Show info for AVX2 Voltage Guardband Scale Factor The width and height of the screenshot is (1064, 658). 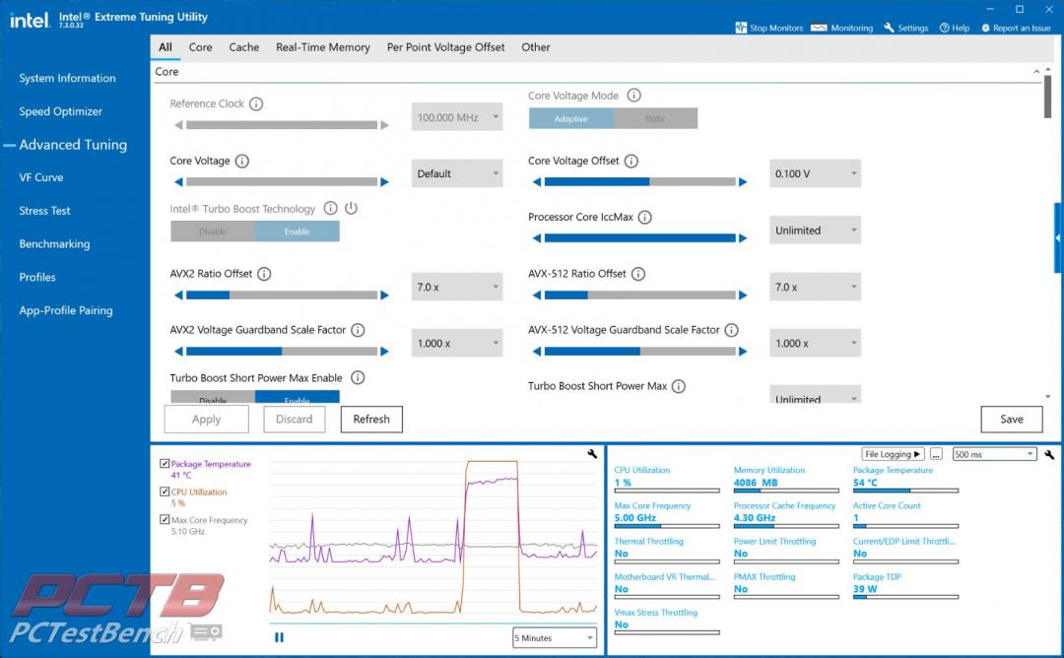tap(358, 330)
